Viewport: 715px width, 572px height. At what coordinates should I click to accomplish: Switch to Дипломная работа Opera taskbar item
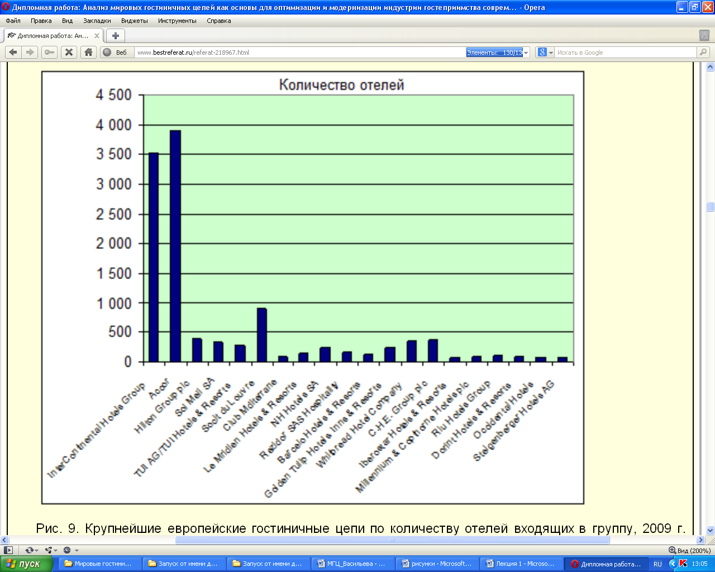coord(606,564)
